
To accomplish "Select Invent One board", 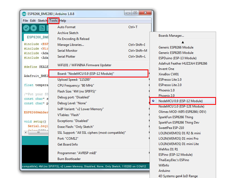I will click(x=183, y=69).
